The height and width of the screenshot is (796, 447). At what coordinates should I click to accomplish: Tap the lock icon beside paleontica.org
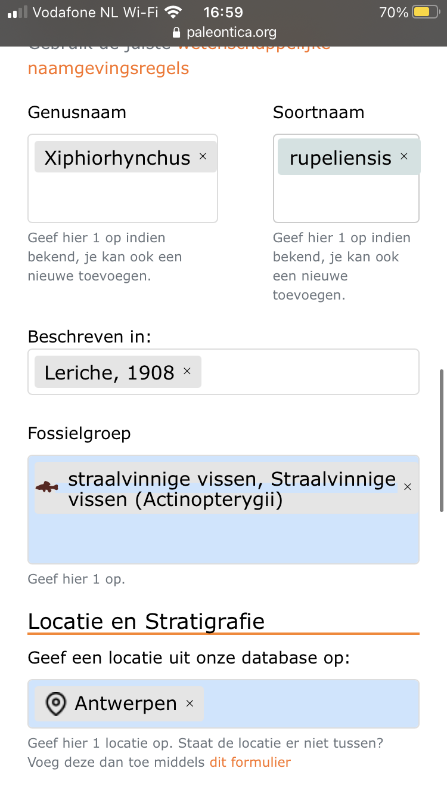(x=176, y=32)
